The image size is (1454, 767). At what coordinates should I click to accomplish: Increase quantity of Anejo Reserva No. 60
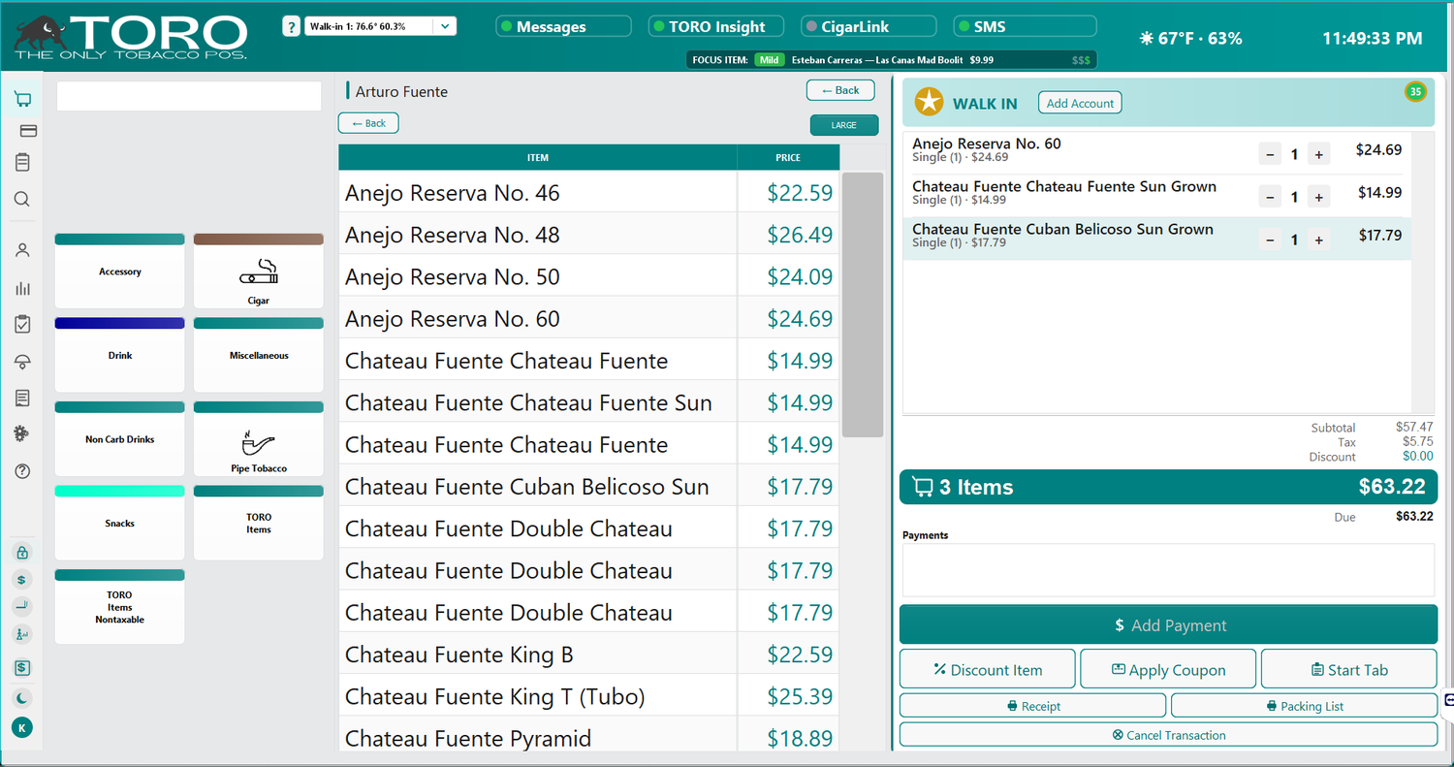click(x=1318, y=153)
